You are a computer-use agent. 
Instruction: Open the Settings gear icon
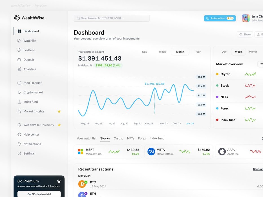[19, 153]
